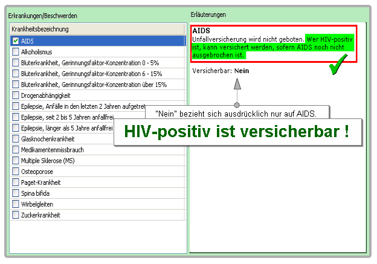Enable the Alkoholismus checkbox

click(x=16, y=52)
